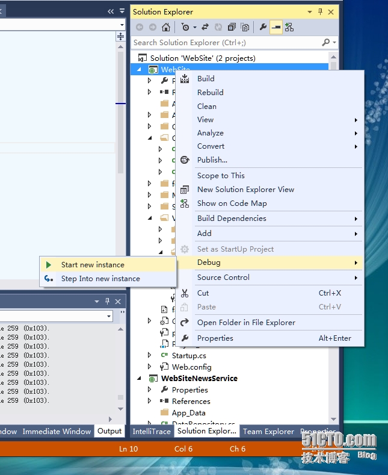Open Solution Explorer window position dropdown
The image size is (388, 475).
(310, 12)
